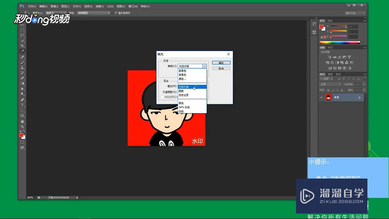
Task: Toggle type layer filter T icon
Action: (348, 79)
